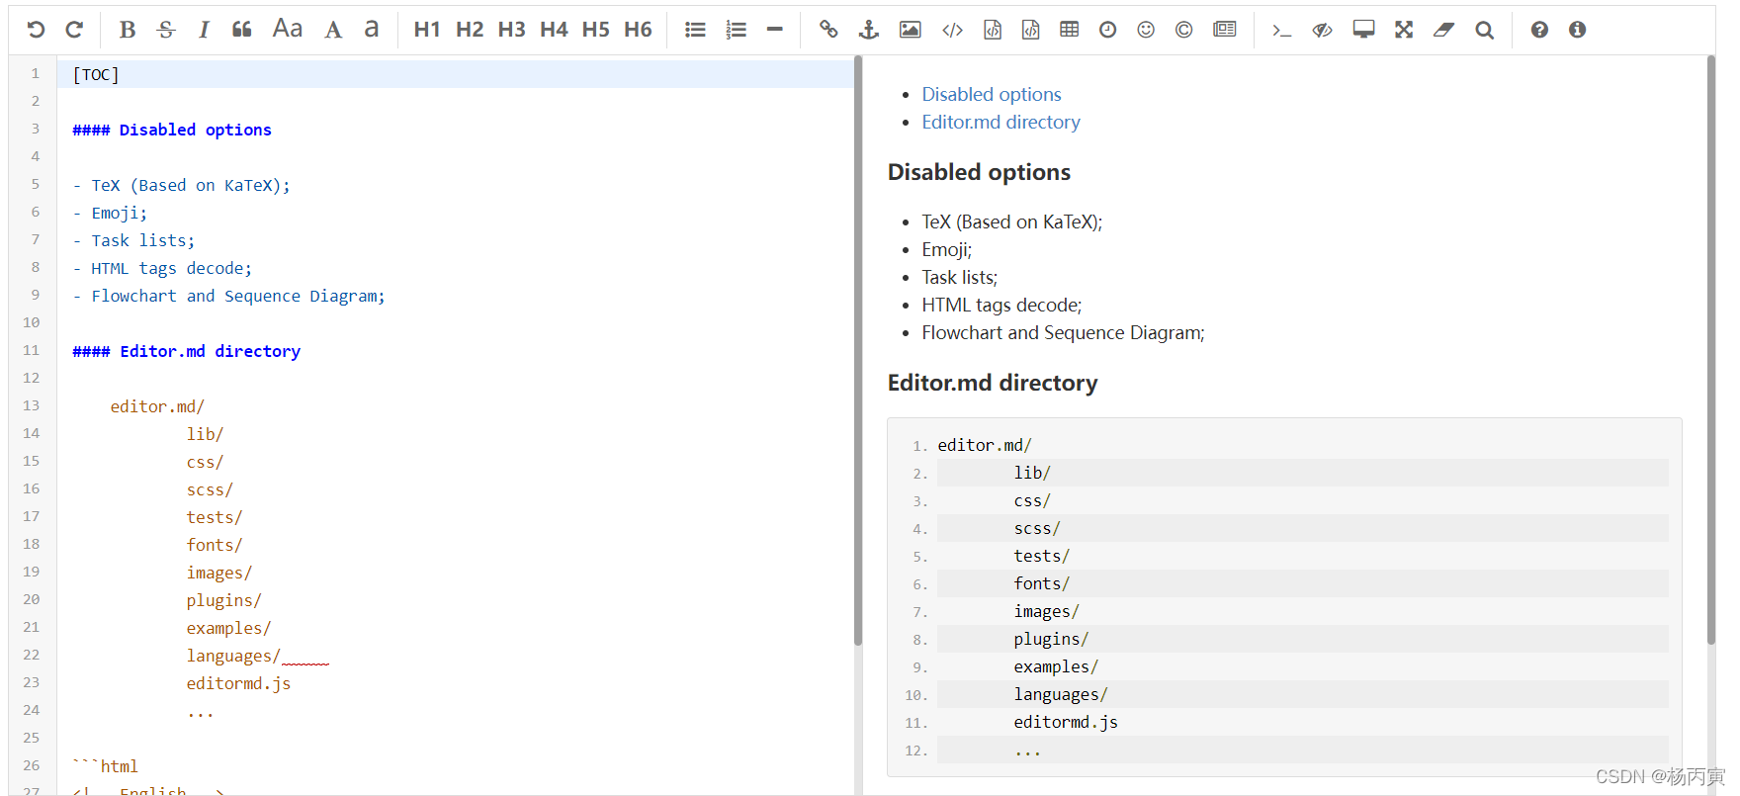Viewport: 1740px width, 796px height.
Task: Insert an image
Action: 911,30
